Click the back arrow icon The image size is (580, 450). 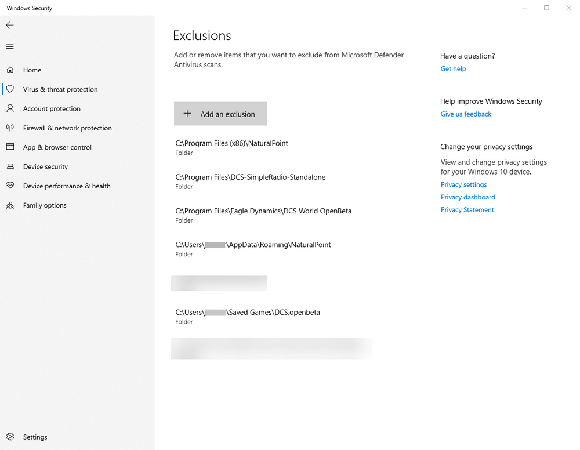pos(10,26)
